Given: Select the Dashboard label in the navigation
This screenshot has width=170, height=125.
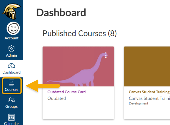Looking at the screenshot, I should [11, 72].
